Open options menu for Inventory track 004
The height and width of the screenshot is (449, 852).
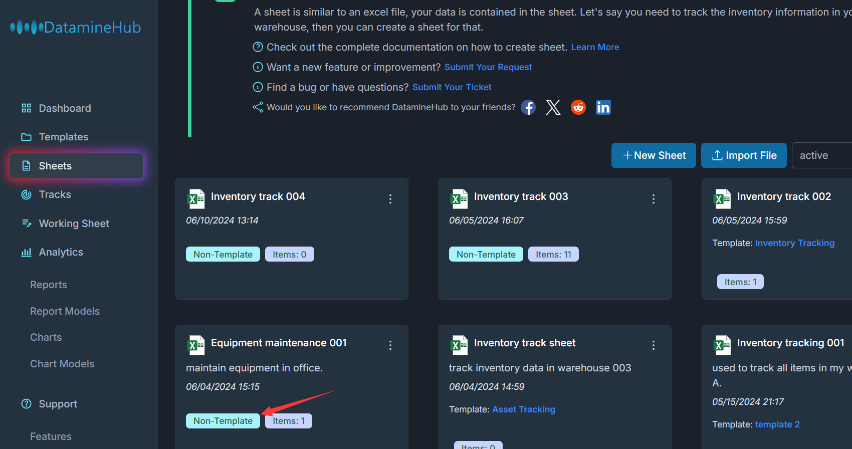coord(390,199)
